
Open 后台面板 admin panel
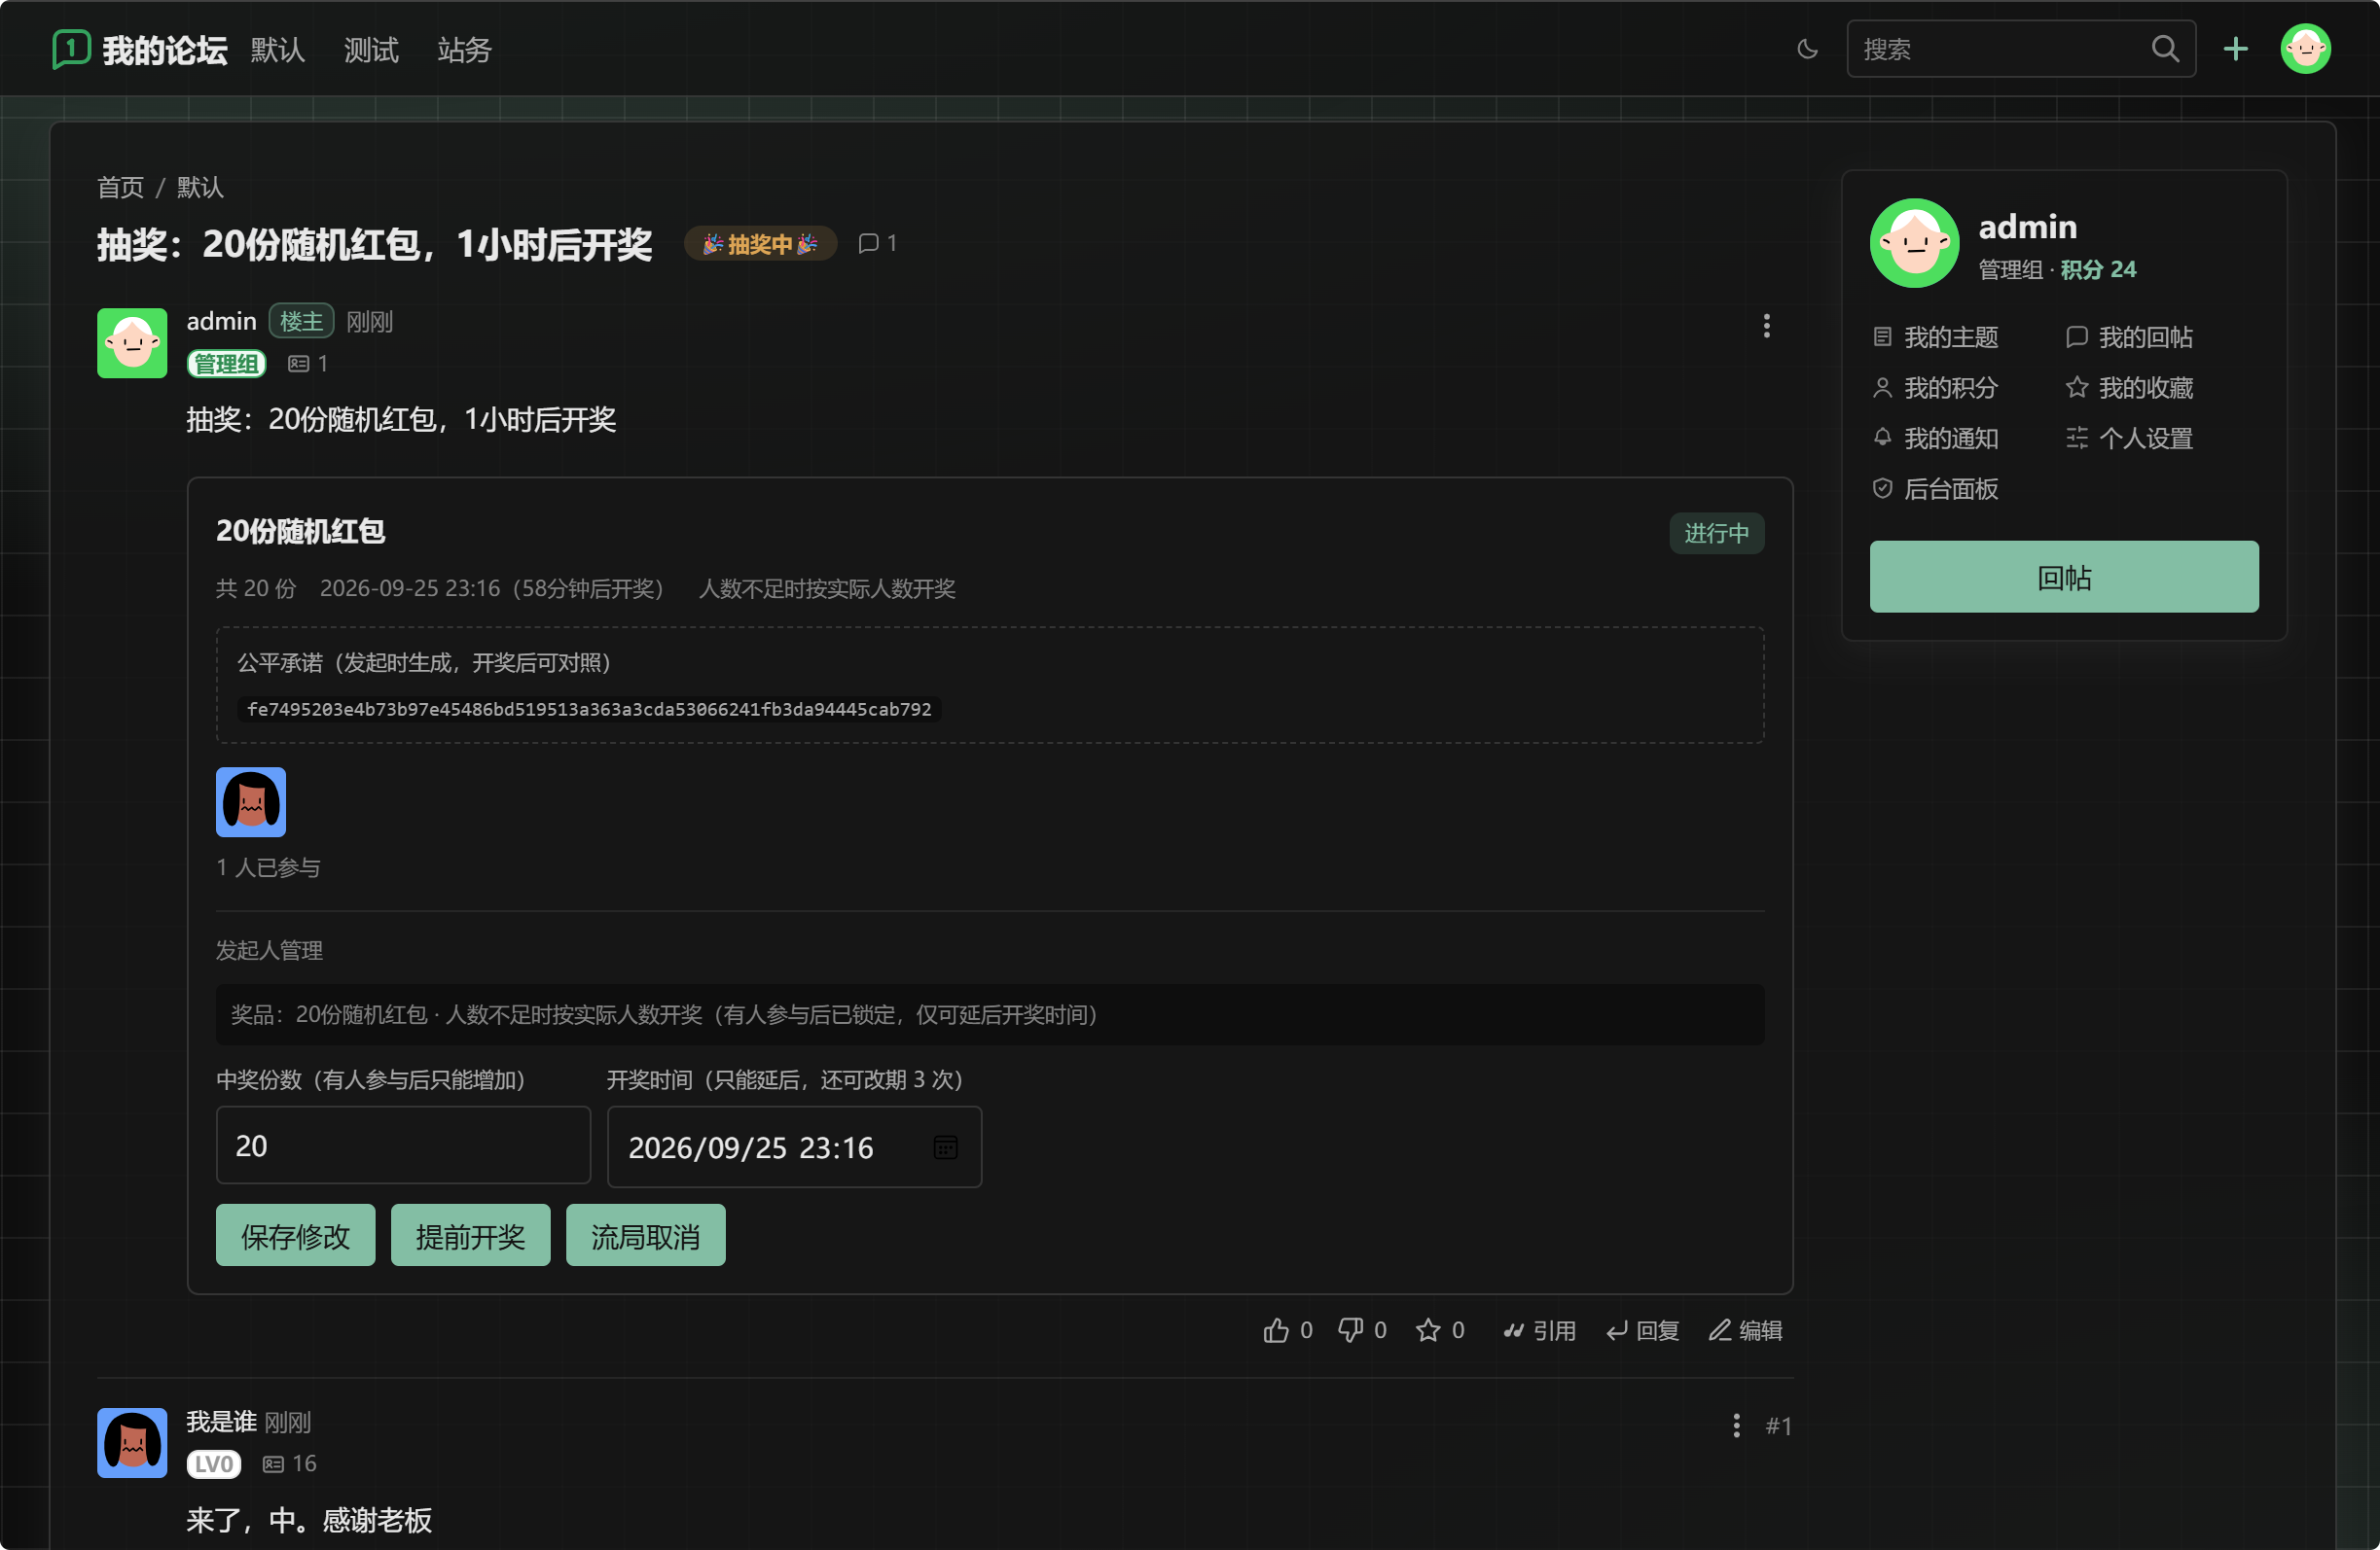[1935, 488]
